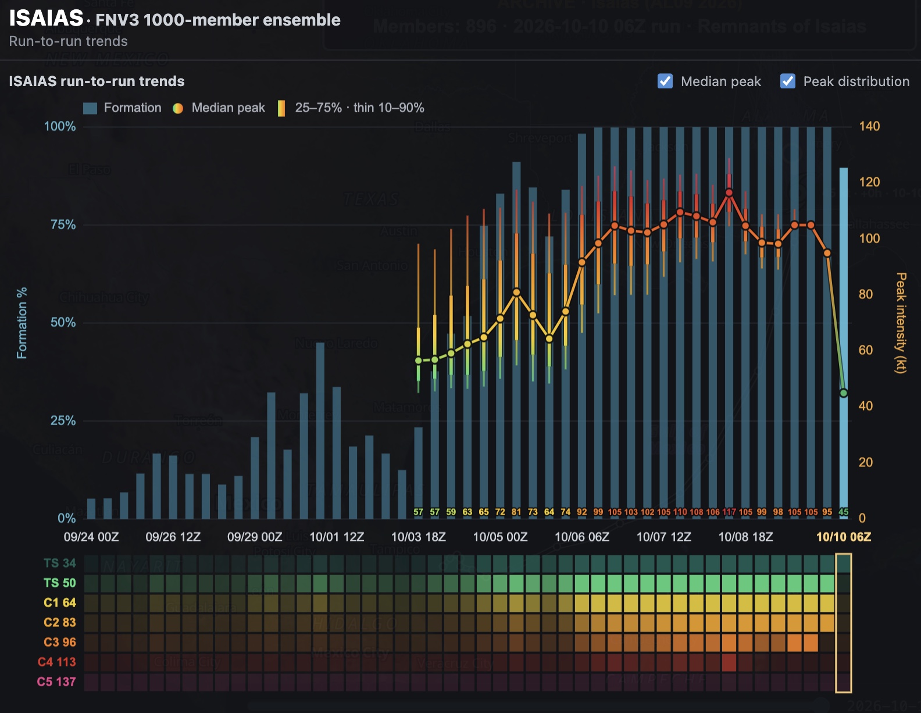Click the median value label 95 at chart bottom
Viewport: 921px width, 713px height.
coord(827,512)
